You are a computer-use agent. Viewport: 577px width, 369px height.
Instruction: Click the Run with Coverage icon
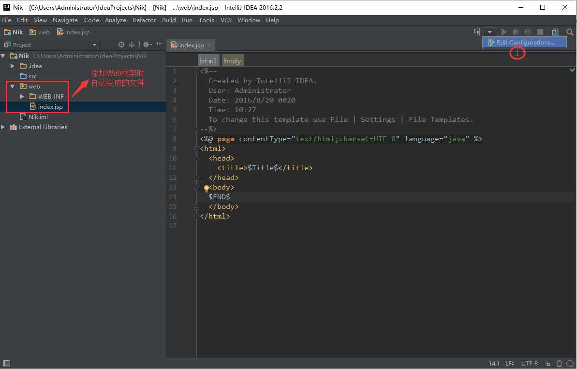click(x=528, y=32)
